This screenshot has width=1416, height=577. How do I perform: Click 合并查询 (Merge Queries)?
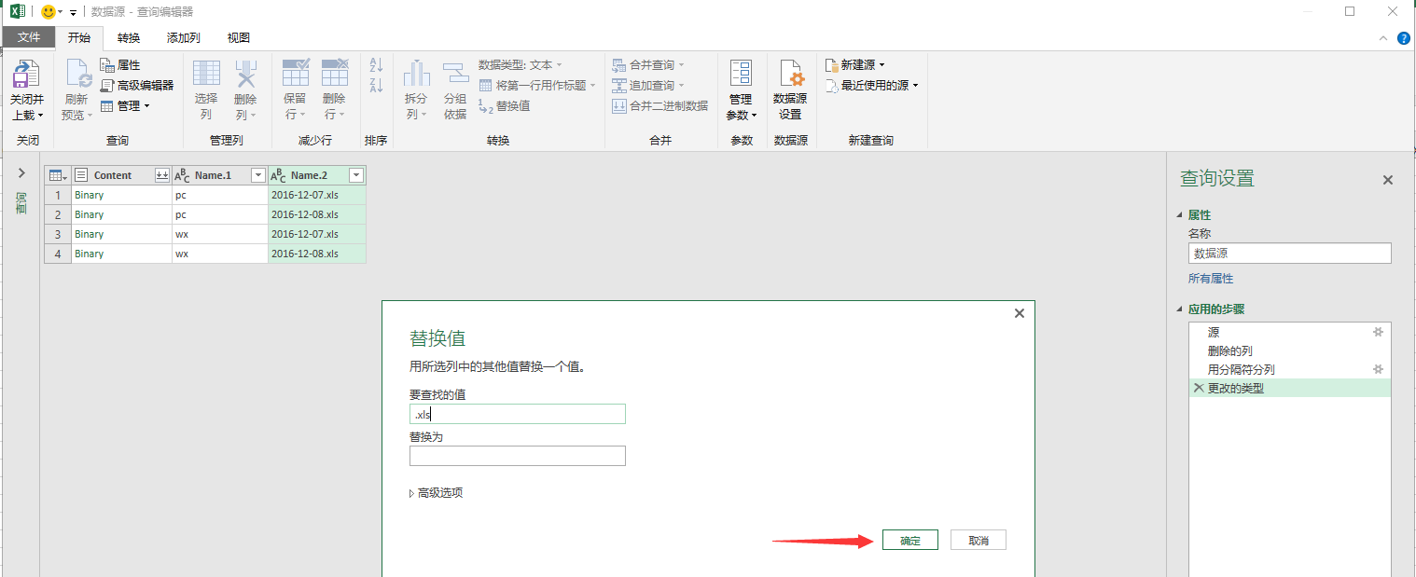click(647, 65)
